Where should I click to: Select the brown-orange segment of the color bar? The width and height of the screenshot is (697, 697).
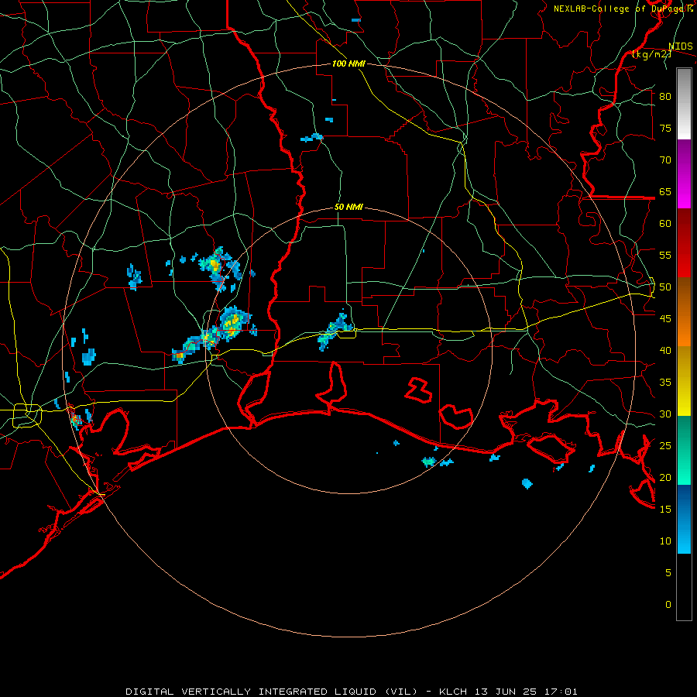pyautogui.click(x=684, y=312)
